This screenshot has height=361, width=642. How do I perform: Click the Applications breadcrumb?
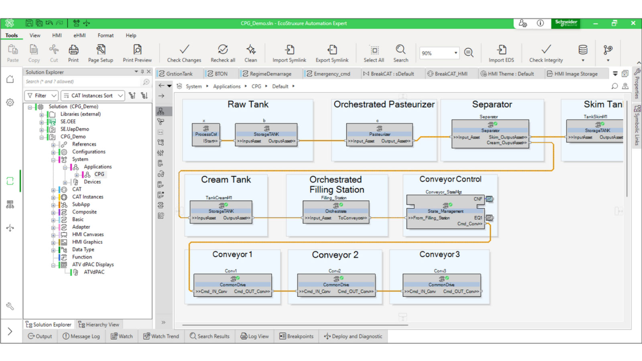pyautogui.click(x=227, y=86)
